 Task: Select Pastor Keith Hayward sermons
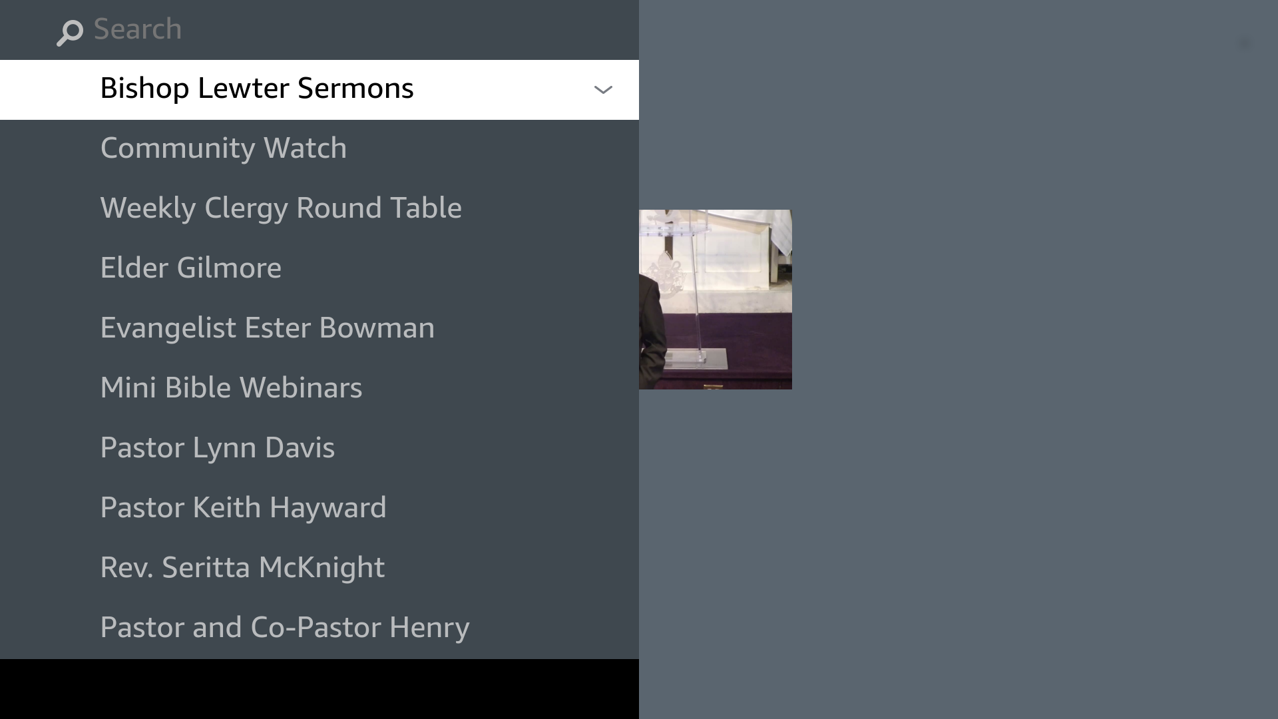pos(243,507)
